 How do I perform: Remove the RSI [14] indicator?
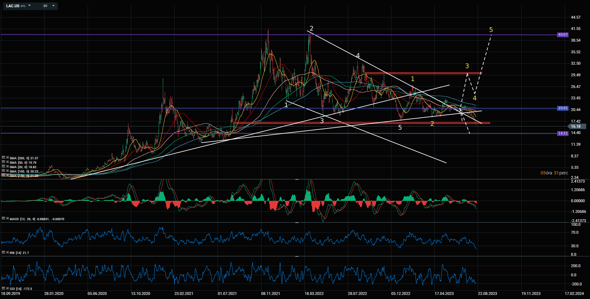(7, 252)
